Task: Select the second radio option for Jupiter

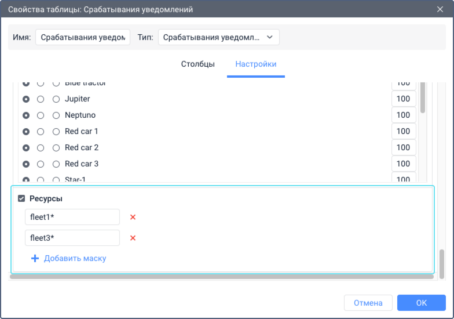Action: click(41, 99)
